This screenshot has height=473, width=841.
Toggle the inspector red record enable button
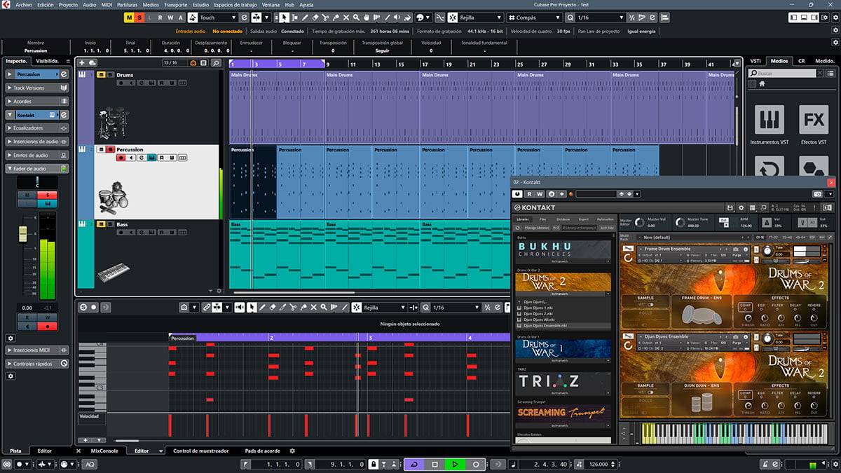(47, 326)
